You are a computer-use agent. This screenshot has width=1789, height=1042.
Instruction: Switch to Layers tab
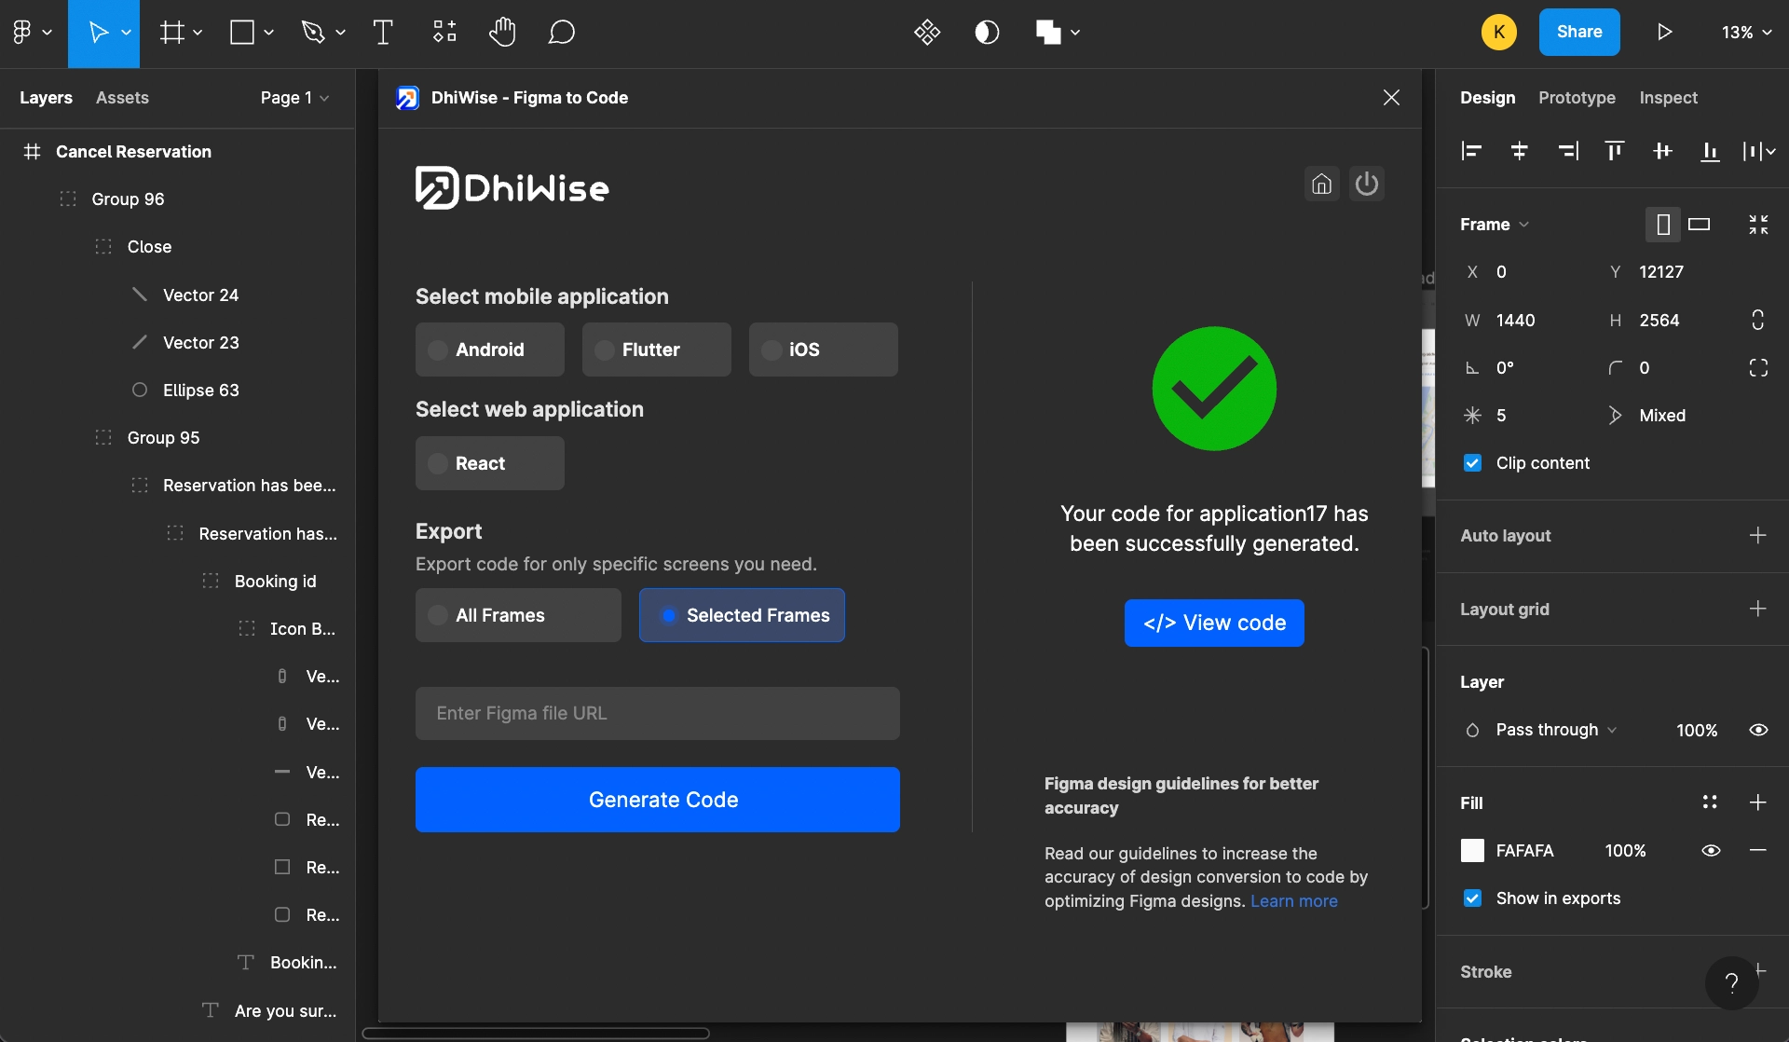(46, 98)
